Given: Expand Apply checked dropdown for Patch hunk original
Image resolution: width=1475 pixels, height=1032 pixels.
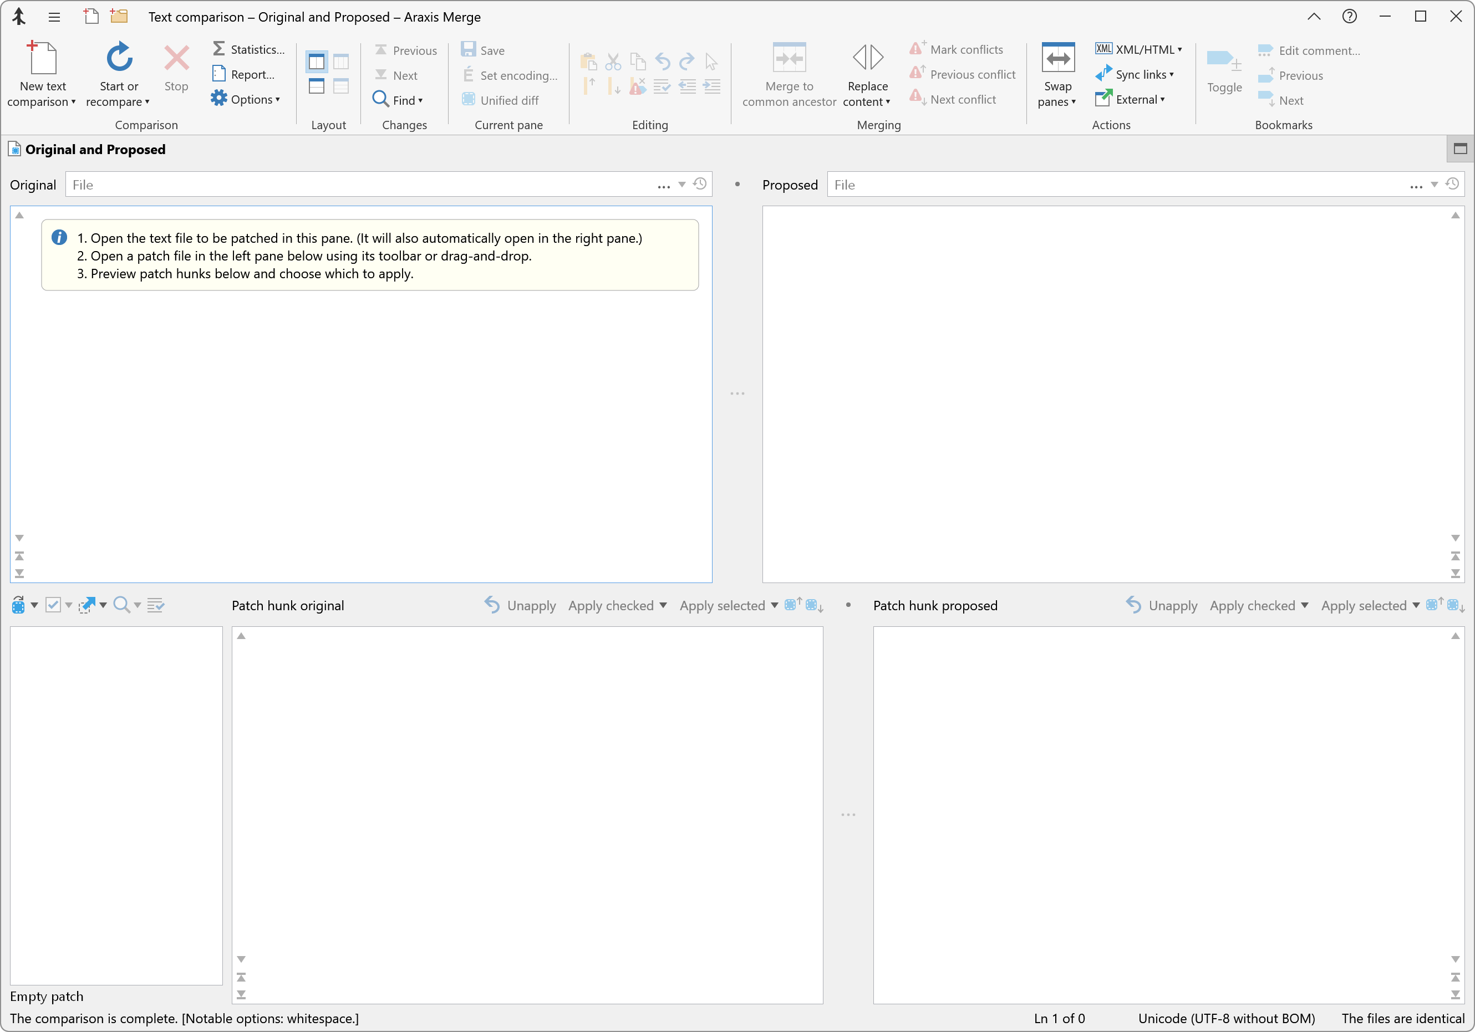Looking at the screenshot, I should tap(663, 606).
